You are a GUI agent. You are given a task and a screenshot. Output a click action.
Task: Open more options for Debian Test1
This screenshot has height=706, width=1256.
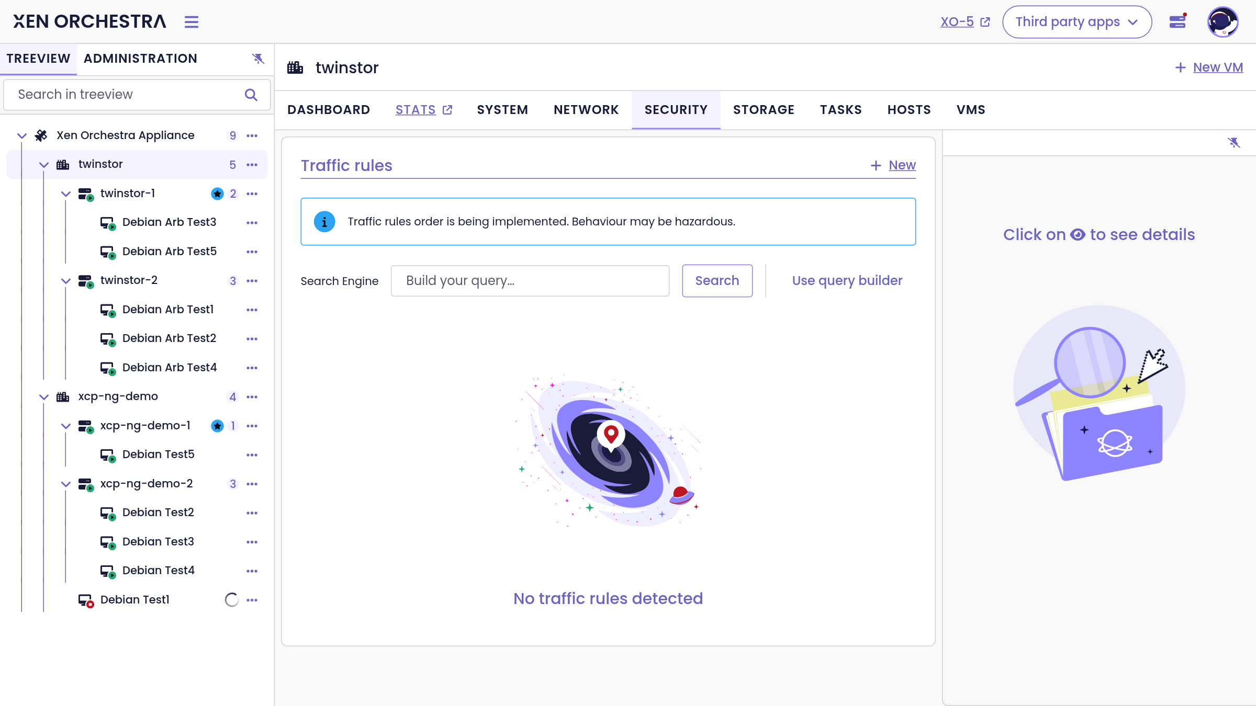pos(252,600)
